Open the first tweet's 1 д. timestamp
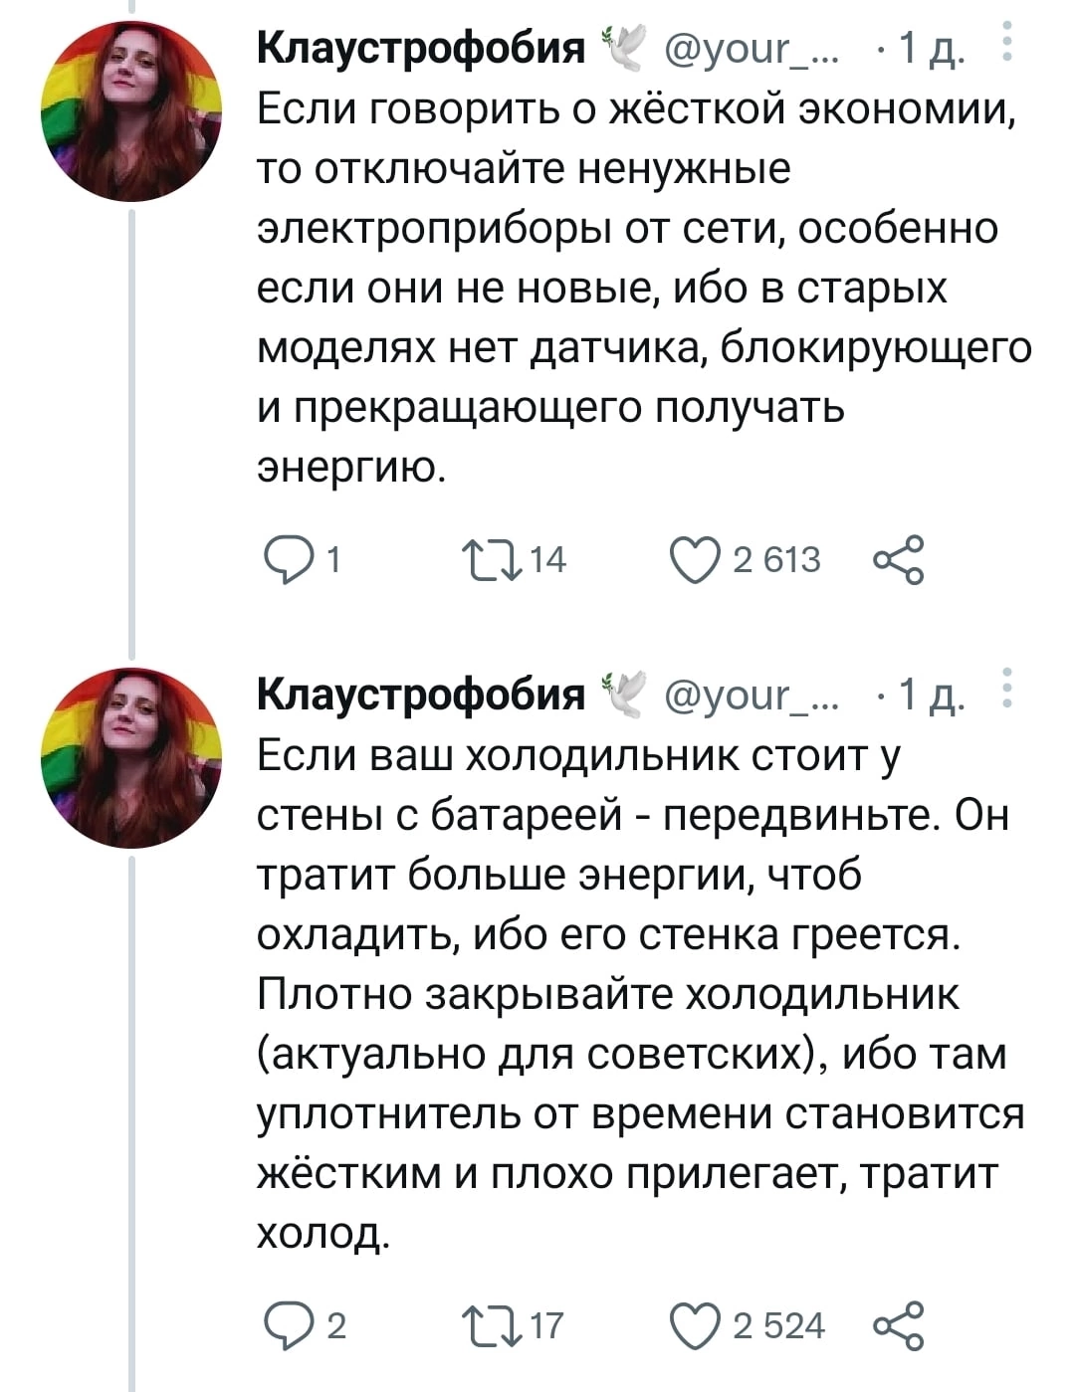Viewport: 1075px width, 1392px height. point(932,48)
